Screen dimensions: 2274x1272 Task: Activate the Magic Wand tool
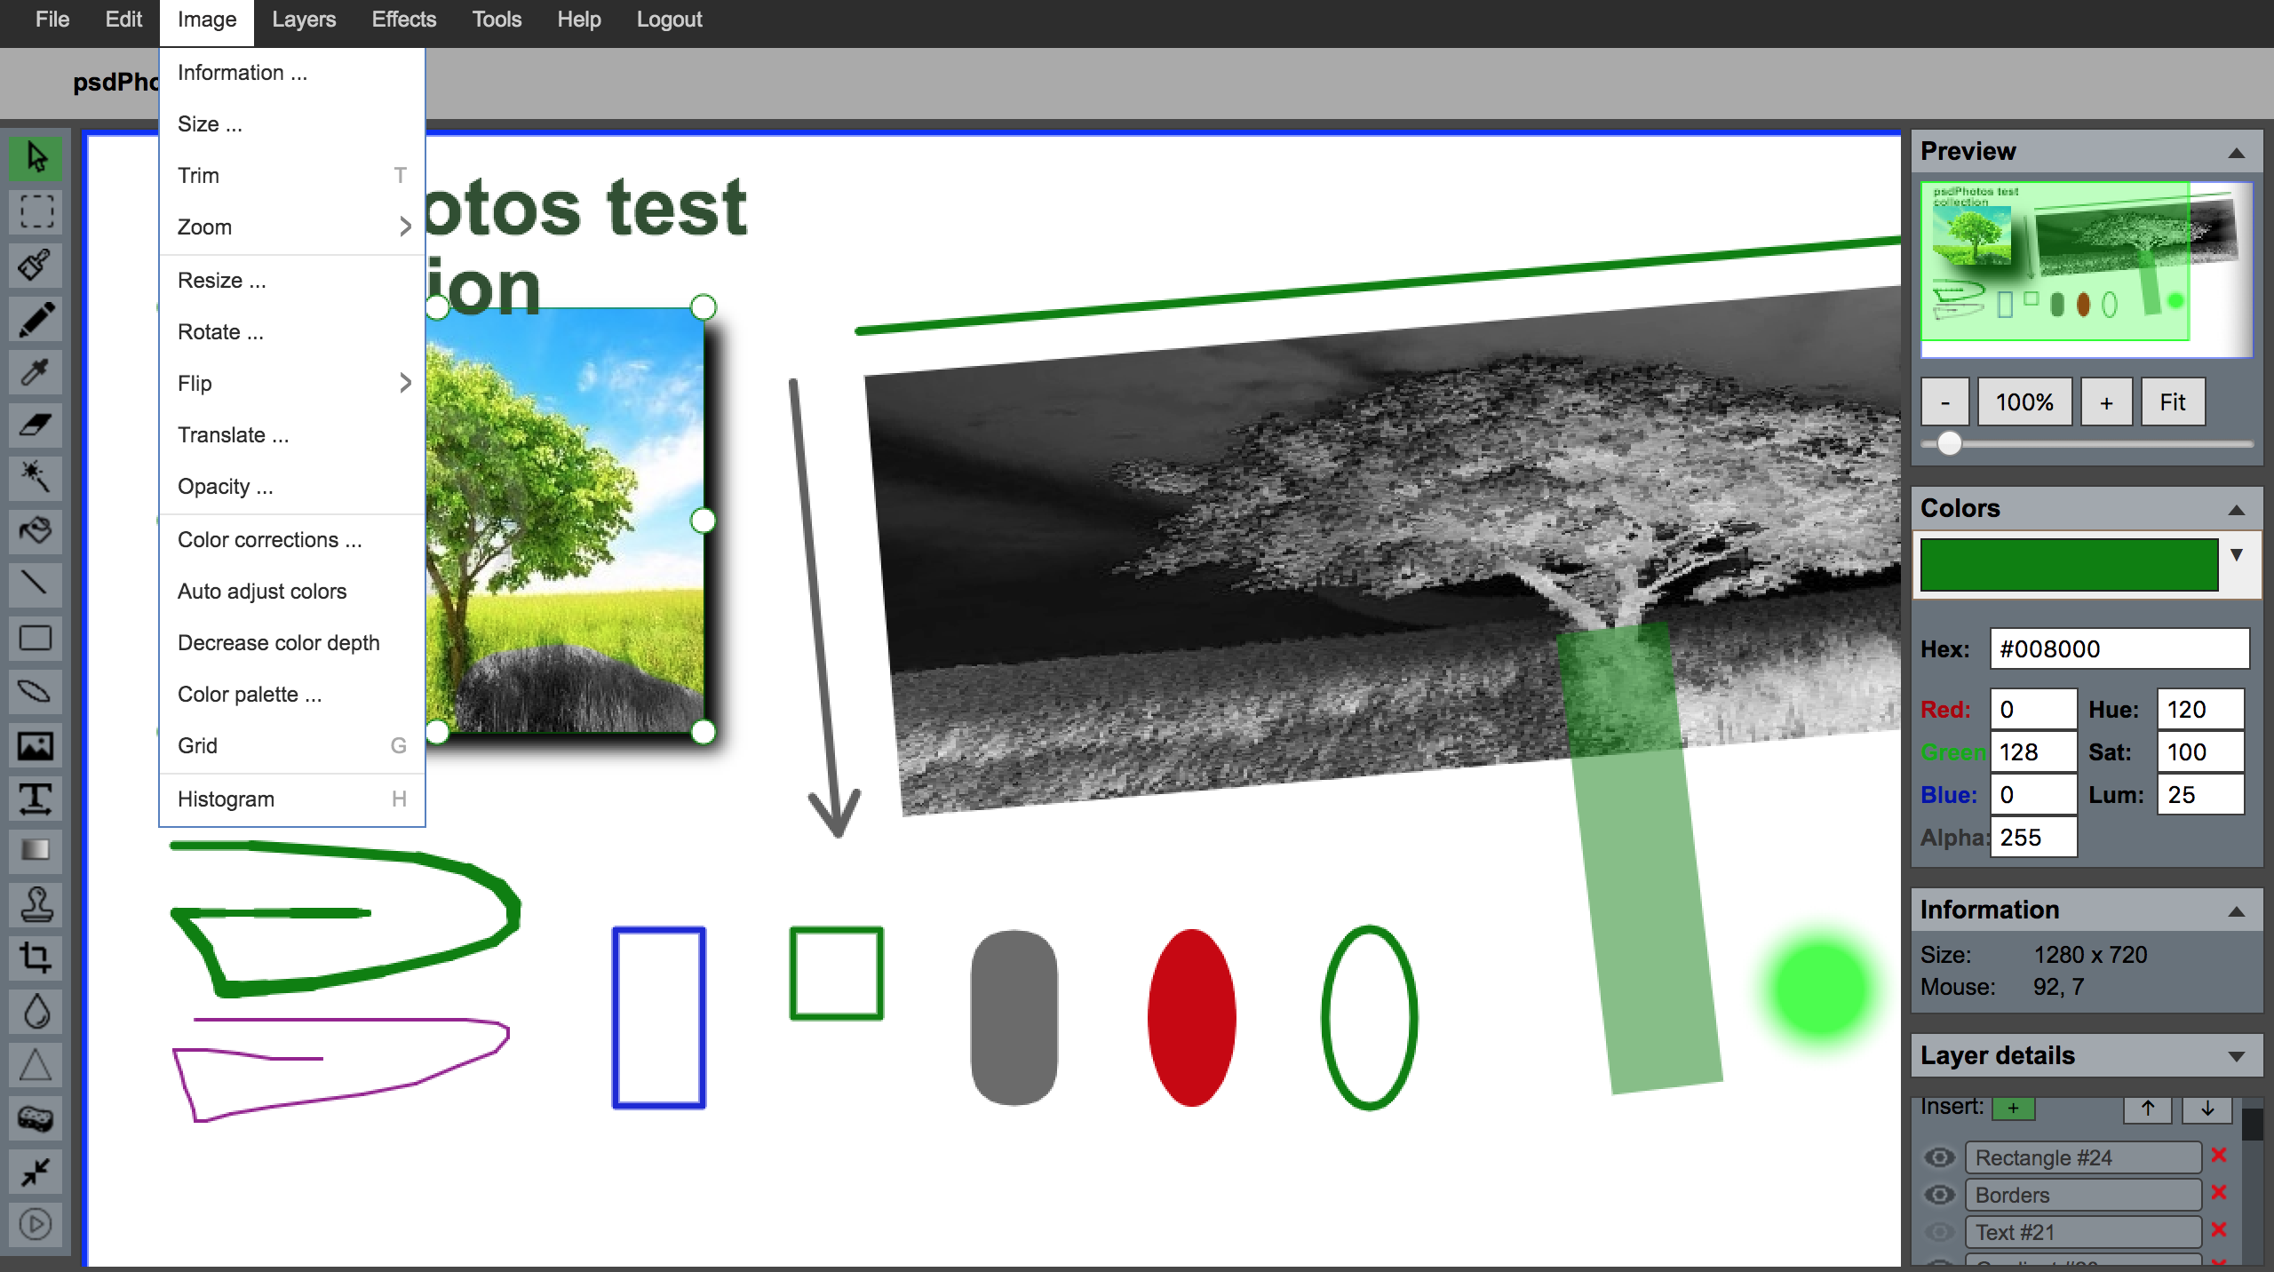click(36, 478)
